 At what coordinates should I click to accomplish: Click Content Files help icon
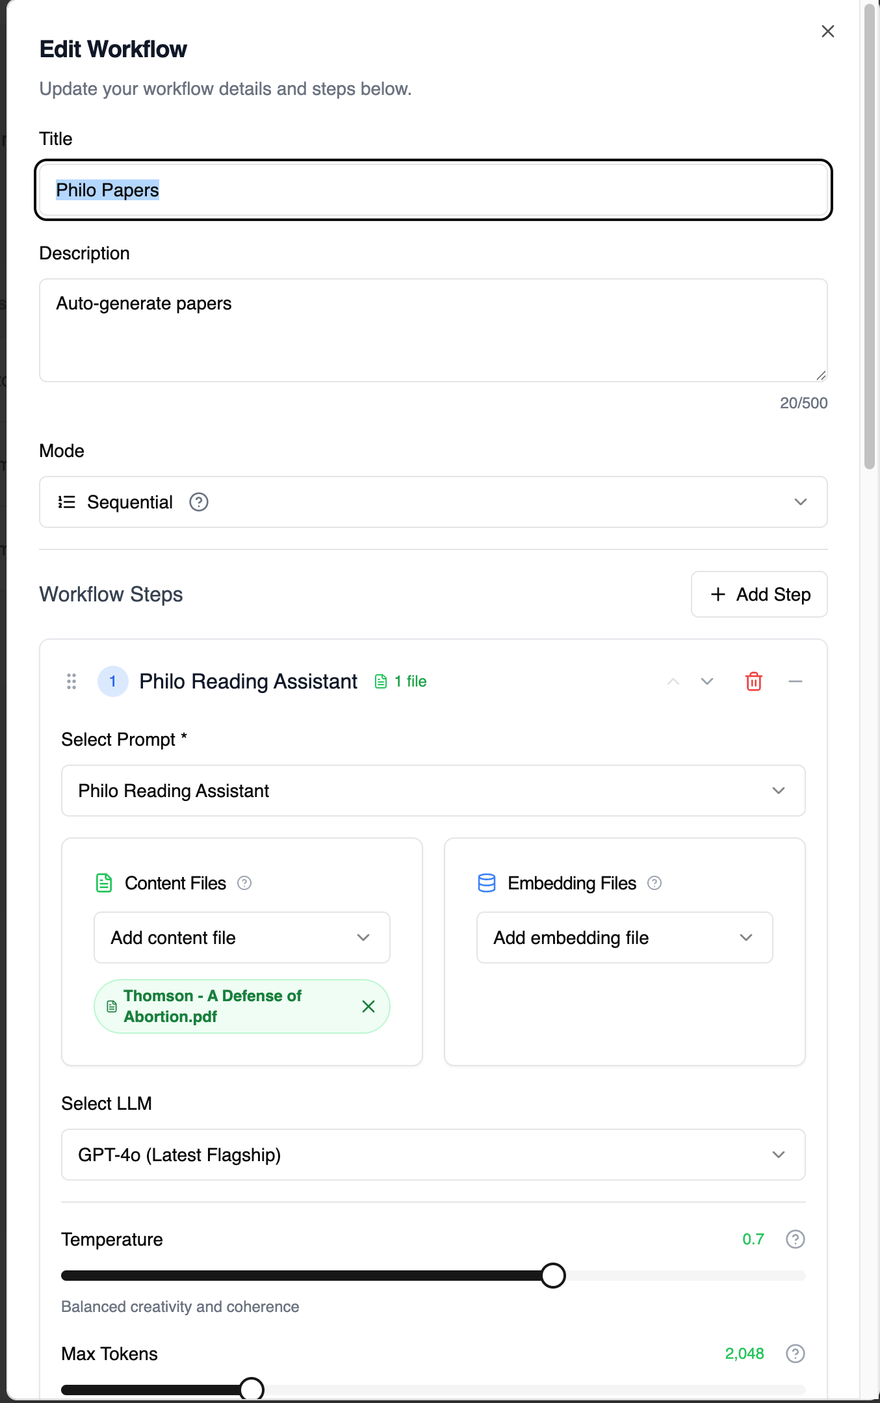[244, 883]
